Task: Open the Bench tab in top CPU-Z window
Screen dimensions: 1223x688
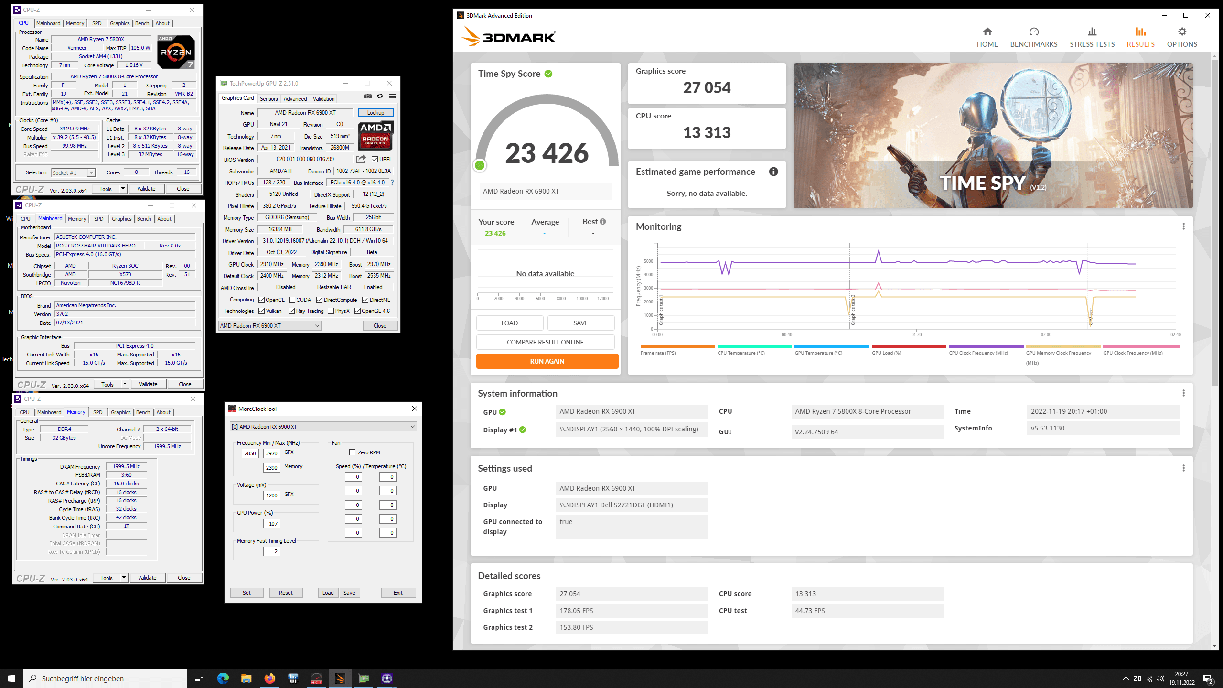Action: [142, 23]
